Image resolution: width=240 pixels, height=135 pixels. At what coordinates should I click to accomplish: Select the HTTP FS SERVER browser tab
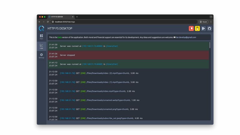click(61, 17)
